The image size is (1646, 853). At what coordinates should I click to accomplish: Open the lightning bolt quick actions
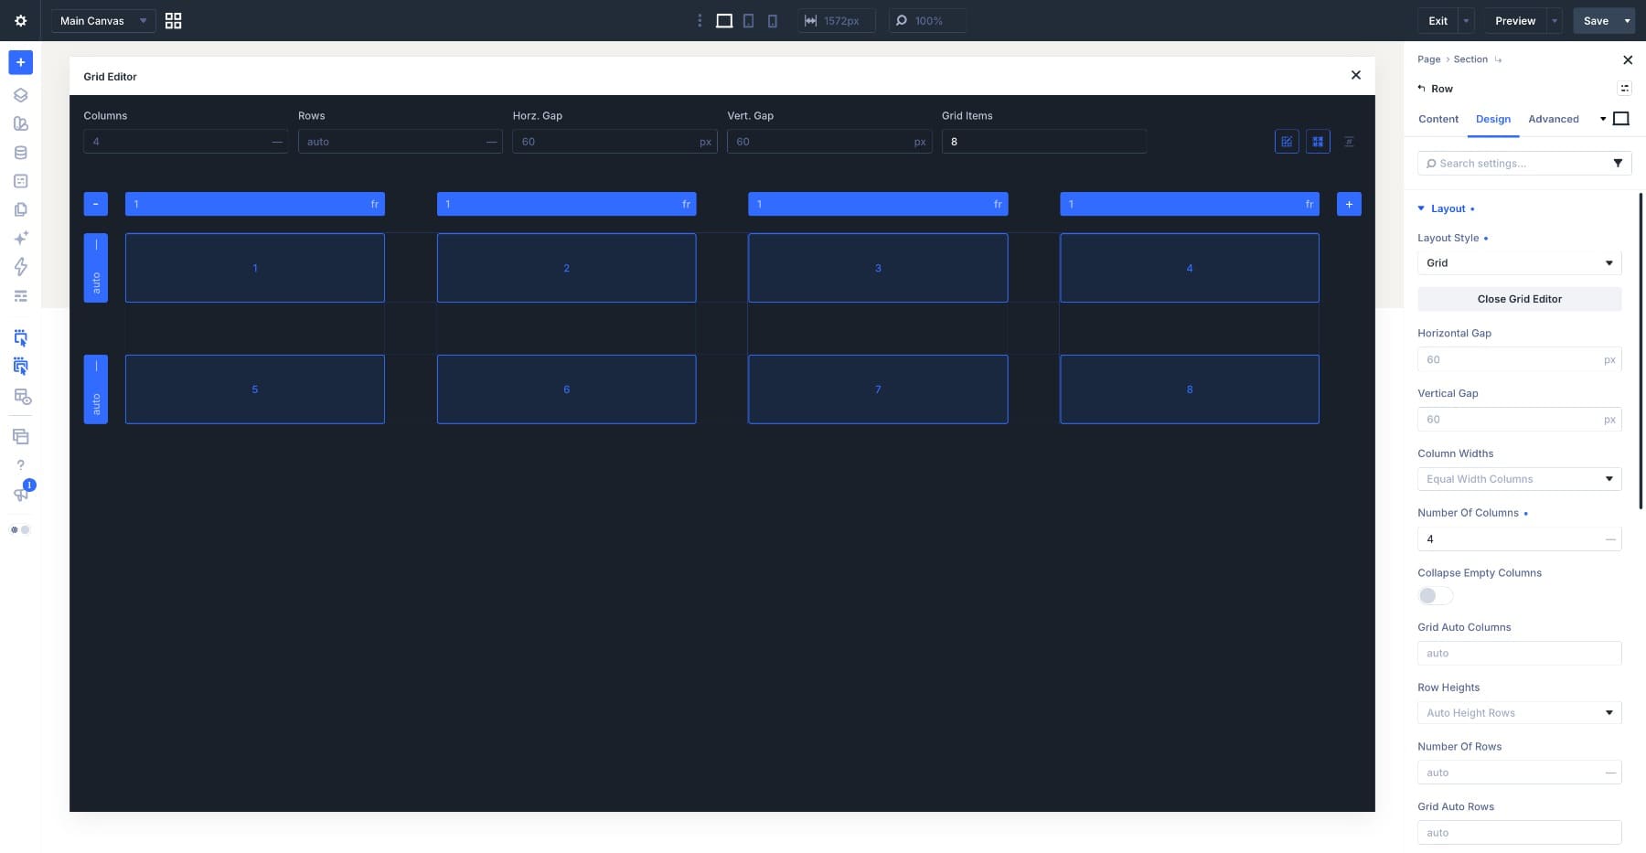click(x=20, y=266)
